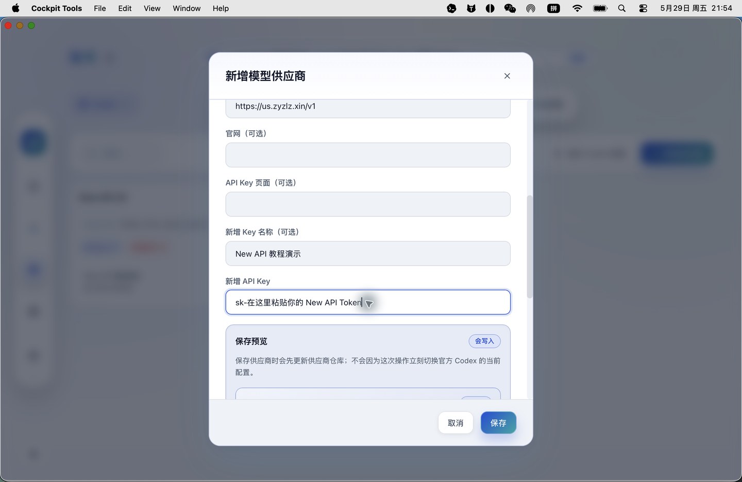Screen dimensions: 742x482
Task: Open the Help menu
Action: tap(221, 8)
